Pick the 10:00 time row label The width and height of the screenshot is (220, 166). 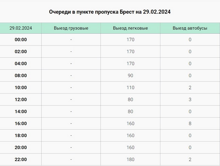click(21, 88)
